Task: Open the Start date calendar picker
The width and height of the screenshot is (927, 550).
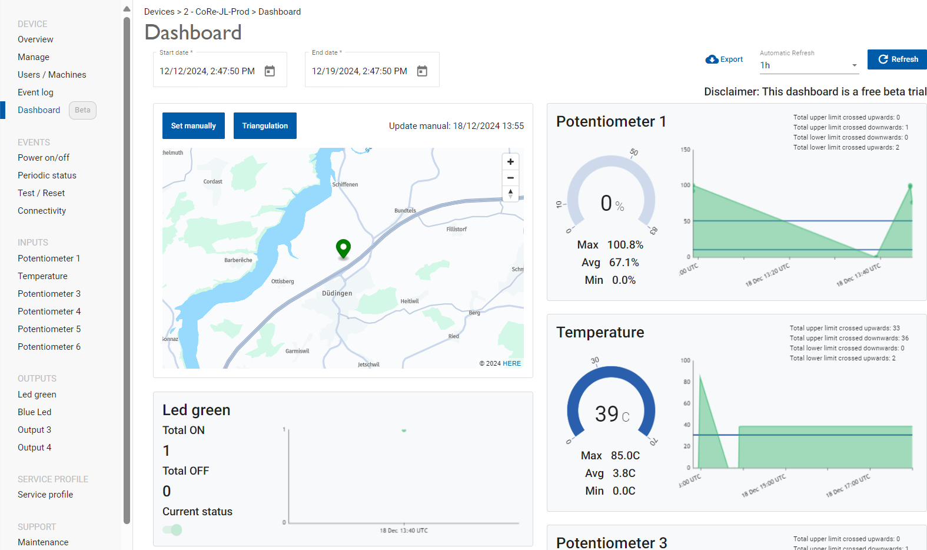Action: (270, 71)
